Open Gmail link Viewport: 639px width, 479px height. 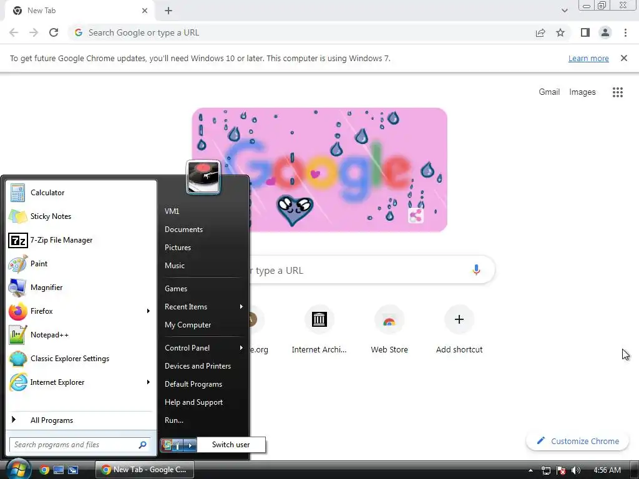[549, 92]
